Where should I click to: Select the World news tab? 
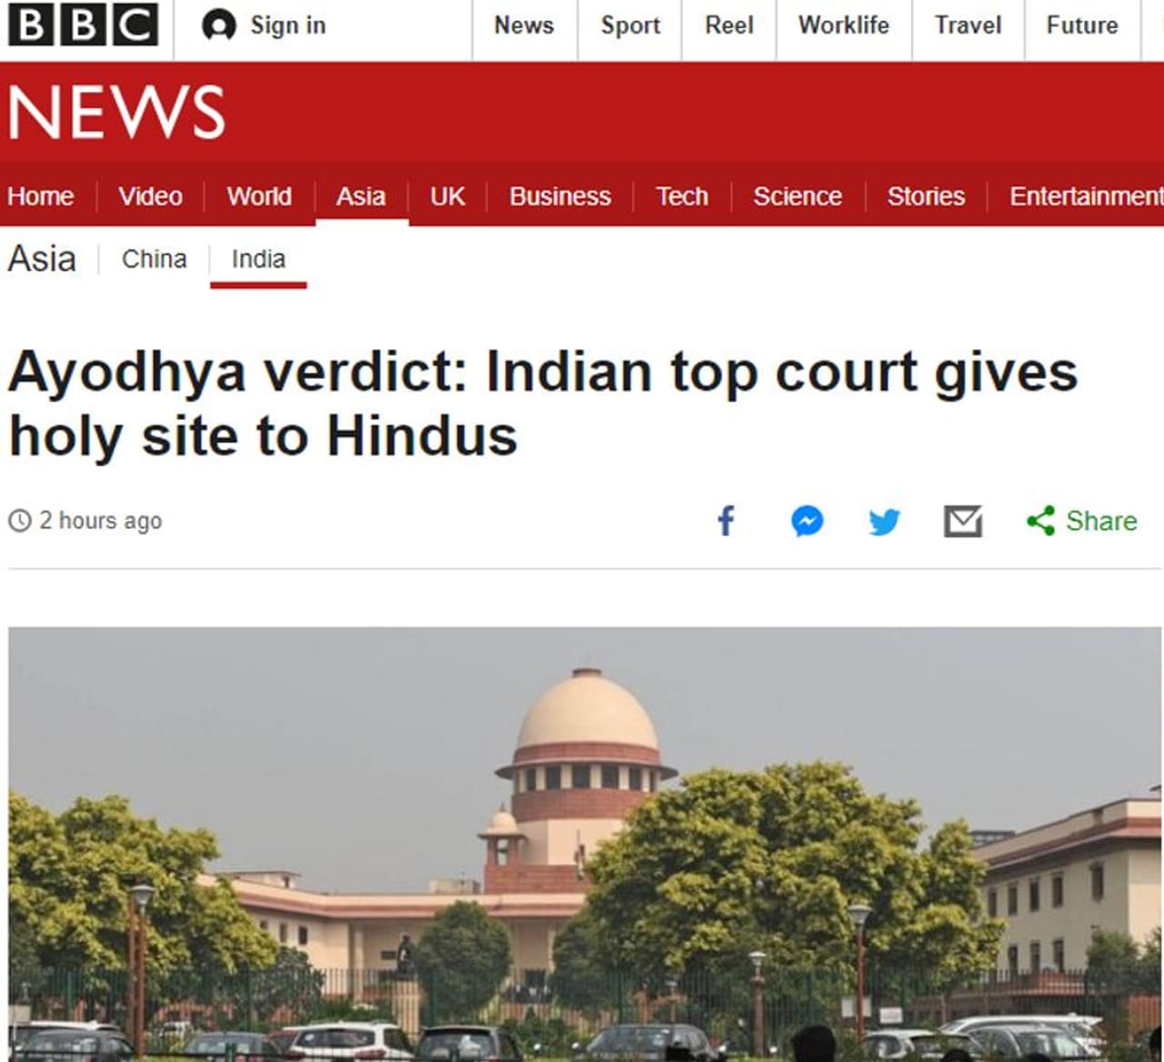click(259, 196)
